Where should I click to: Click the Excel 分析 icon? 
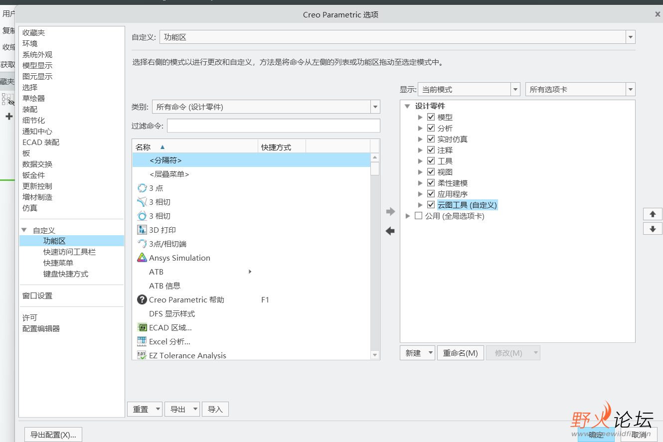[142, 341]
